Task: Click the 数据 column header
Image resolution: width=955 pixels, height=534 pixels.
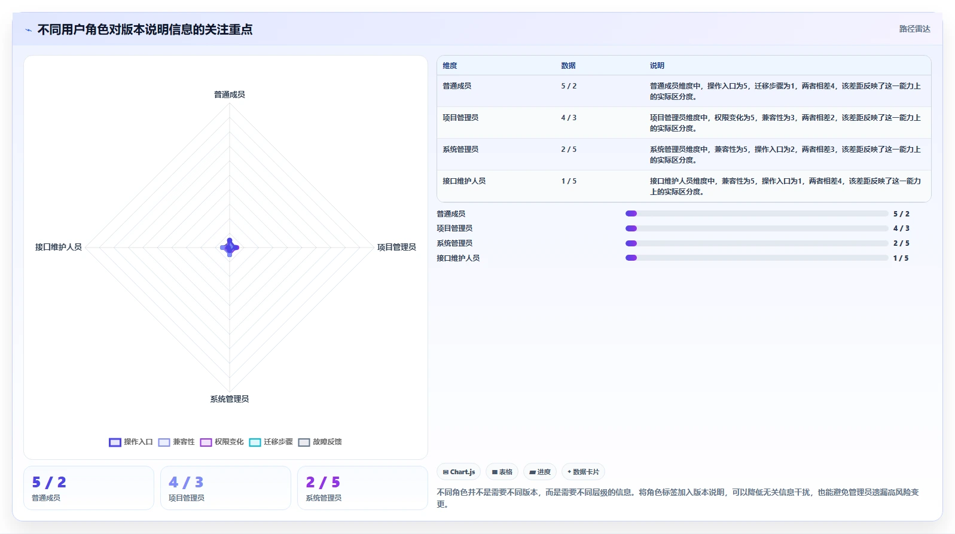Action: pyautogui.click(x=568, y=66)
